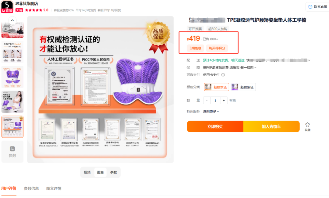Click the 3期免息 installment tag
The width and height of the screenshot is (329, 198).
point(195,48)
